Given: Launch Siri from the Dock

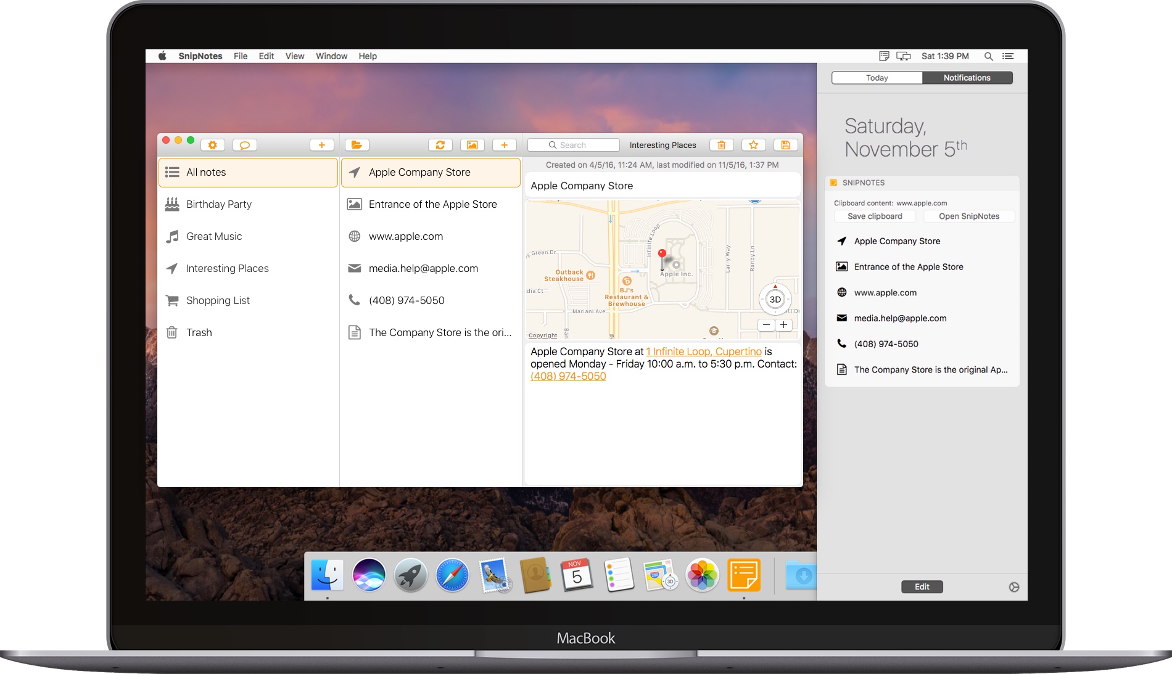Looking at the screenshot, I should 369,575.
